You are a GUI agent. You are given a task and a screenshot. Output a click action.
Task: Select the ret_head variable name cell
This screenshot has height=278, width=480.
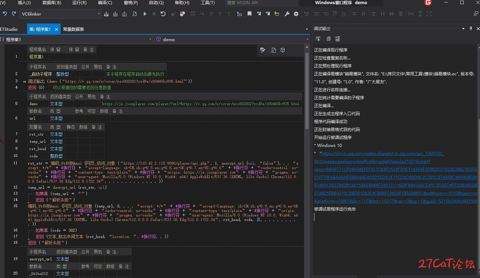tap(37, 149)
